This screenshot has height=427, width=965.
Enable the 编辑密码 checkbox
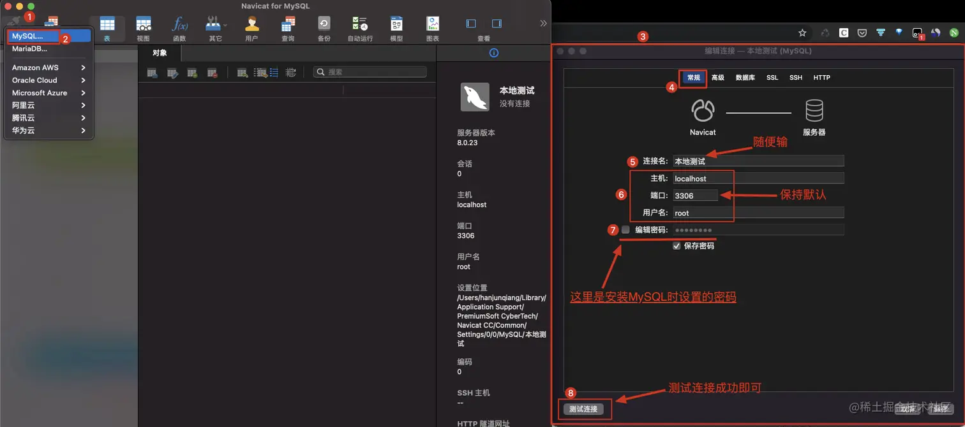[625, 229]
